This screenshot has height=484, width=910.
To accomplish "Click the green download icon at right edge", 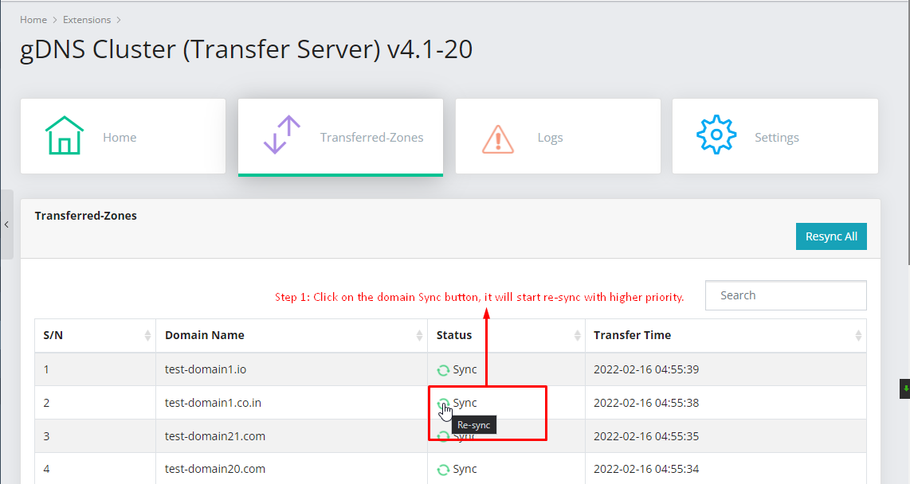I will click(x=905, y=389).
